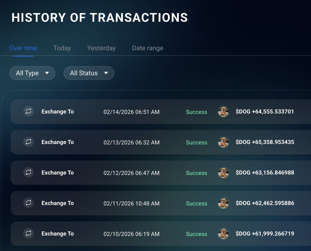This screenshot has width=311, height=251.
Task: Click the dog coin avatar on the 02/11/2026 row
Action: click(223, 203)
